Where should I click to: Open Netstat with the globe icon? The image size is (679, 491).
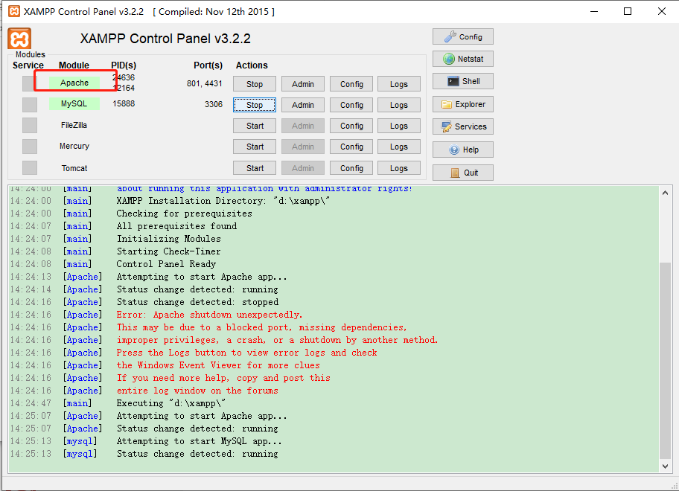pyautogui.click(x=463, y=59)
